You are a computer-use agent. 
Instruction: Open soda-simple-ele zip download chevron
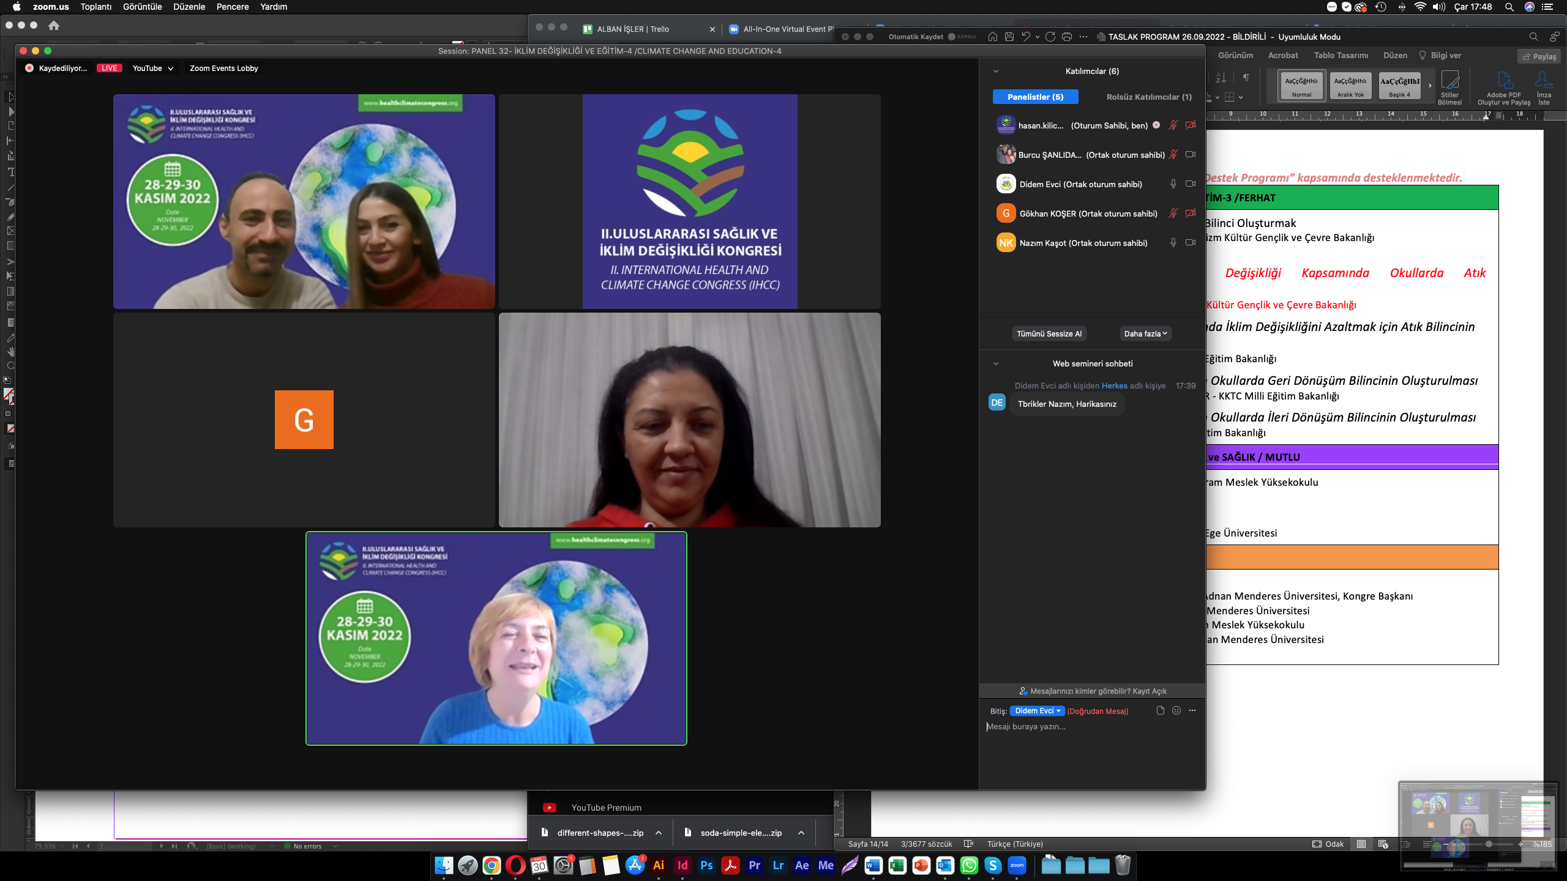click(801, 833)
